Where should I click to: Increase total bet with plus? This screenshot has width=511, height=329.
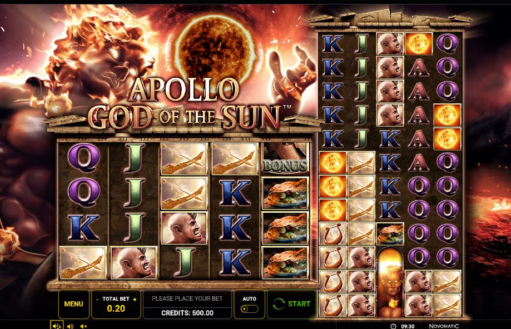(135, 299)
